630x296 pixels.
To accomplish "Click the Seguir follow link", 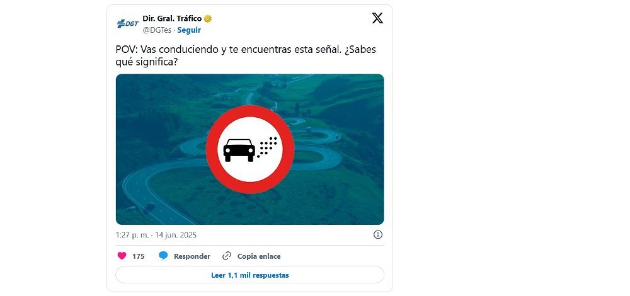I will click(x=189, y=30).
